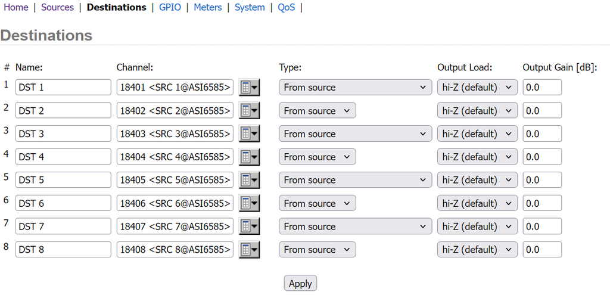Open the GPIO page
The image size is (610, 301).
170,7
